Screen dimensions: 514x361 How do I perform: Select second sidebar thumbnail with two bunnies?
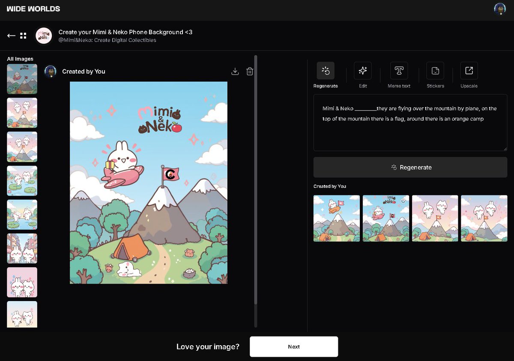coord(22,113)
